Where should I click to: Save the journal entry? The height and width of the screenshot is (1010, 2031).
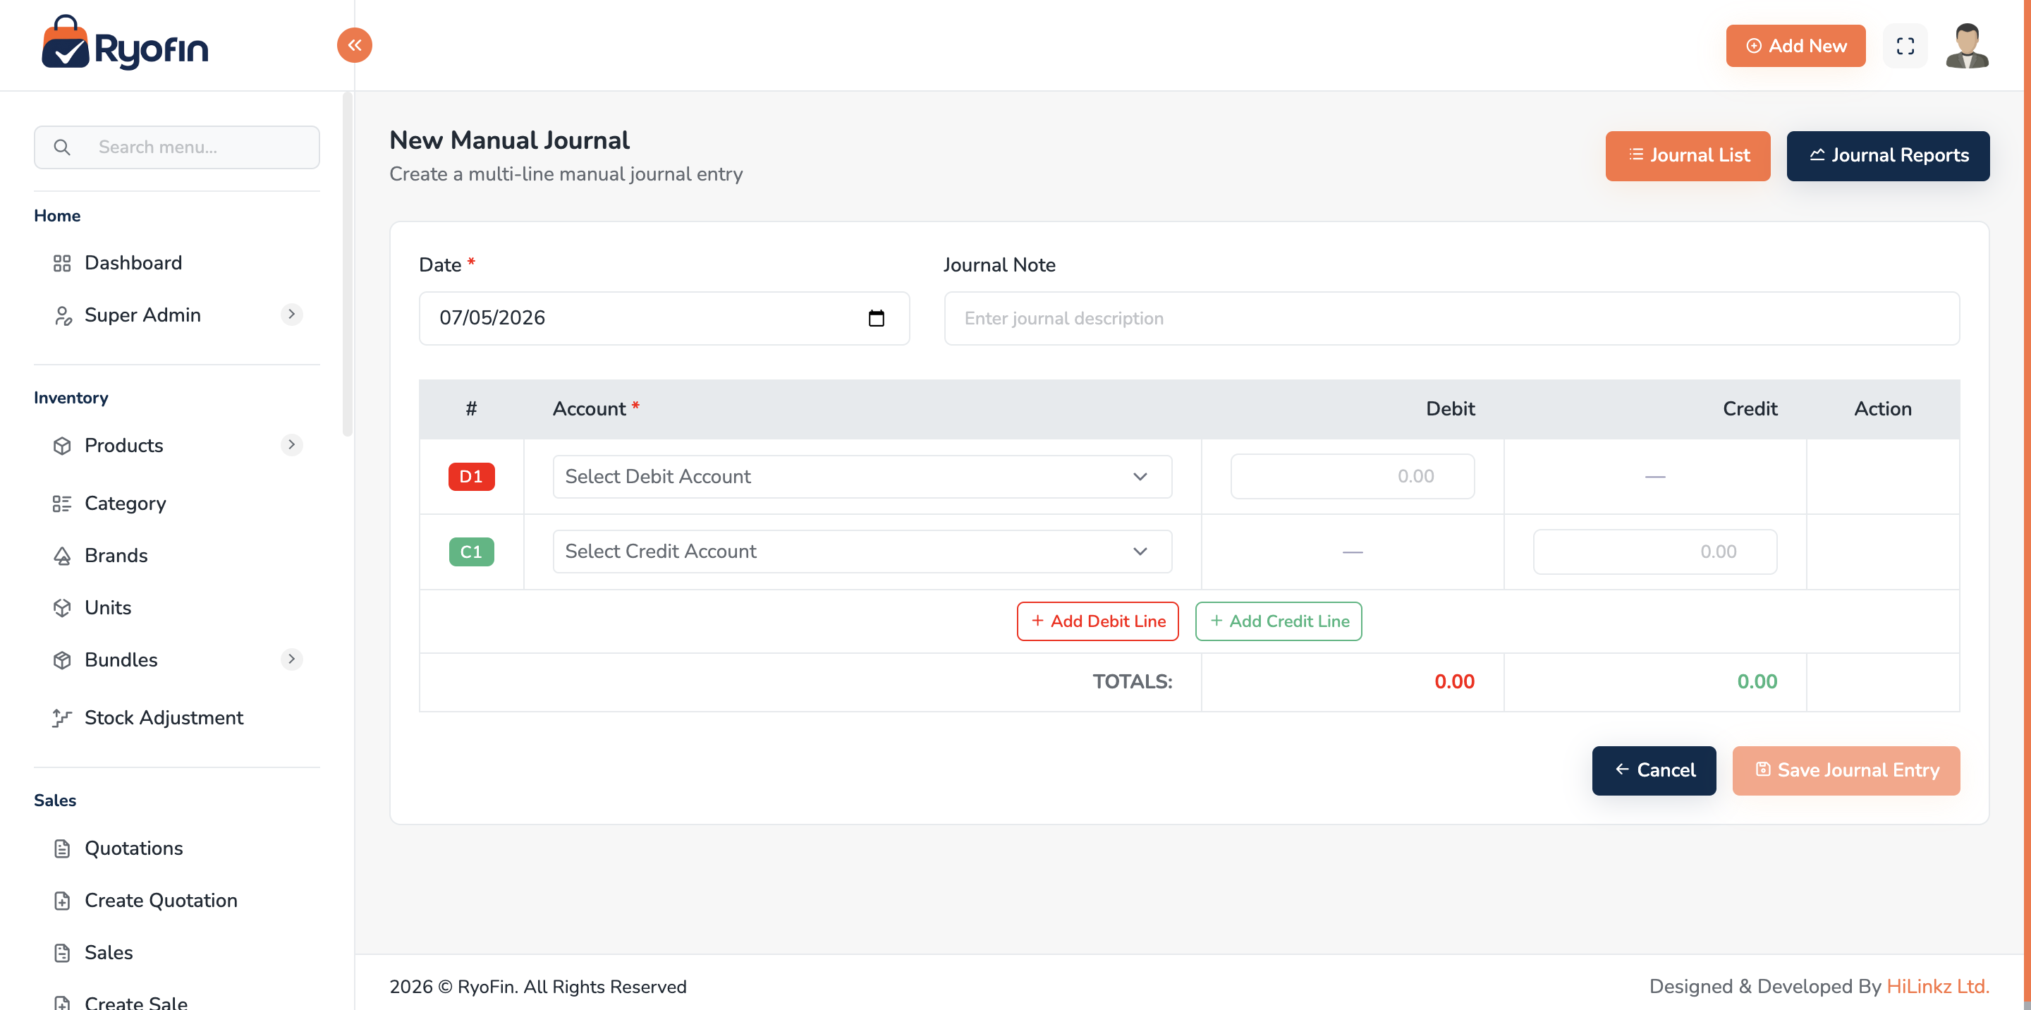(x=1846, y=770)
